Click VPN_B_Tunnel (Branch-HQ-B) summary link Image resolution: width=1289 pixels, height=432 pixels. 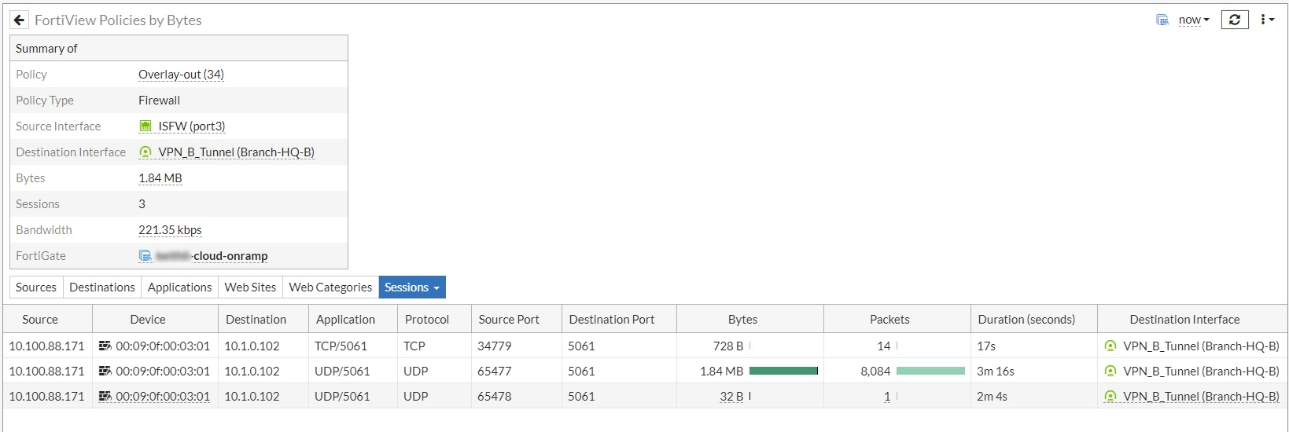236,152
